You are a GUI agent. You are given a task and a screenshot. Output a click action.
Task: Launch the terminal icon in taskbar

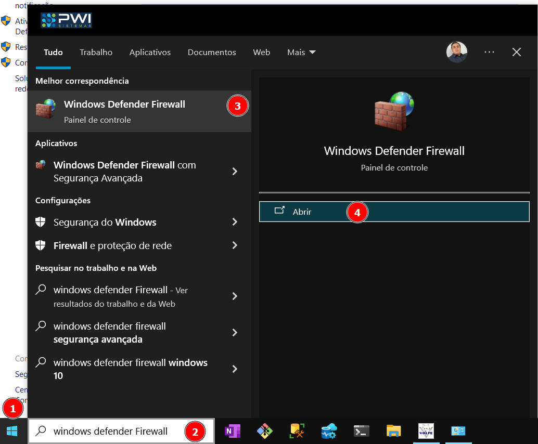tap(362, 431)
